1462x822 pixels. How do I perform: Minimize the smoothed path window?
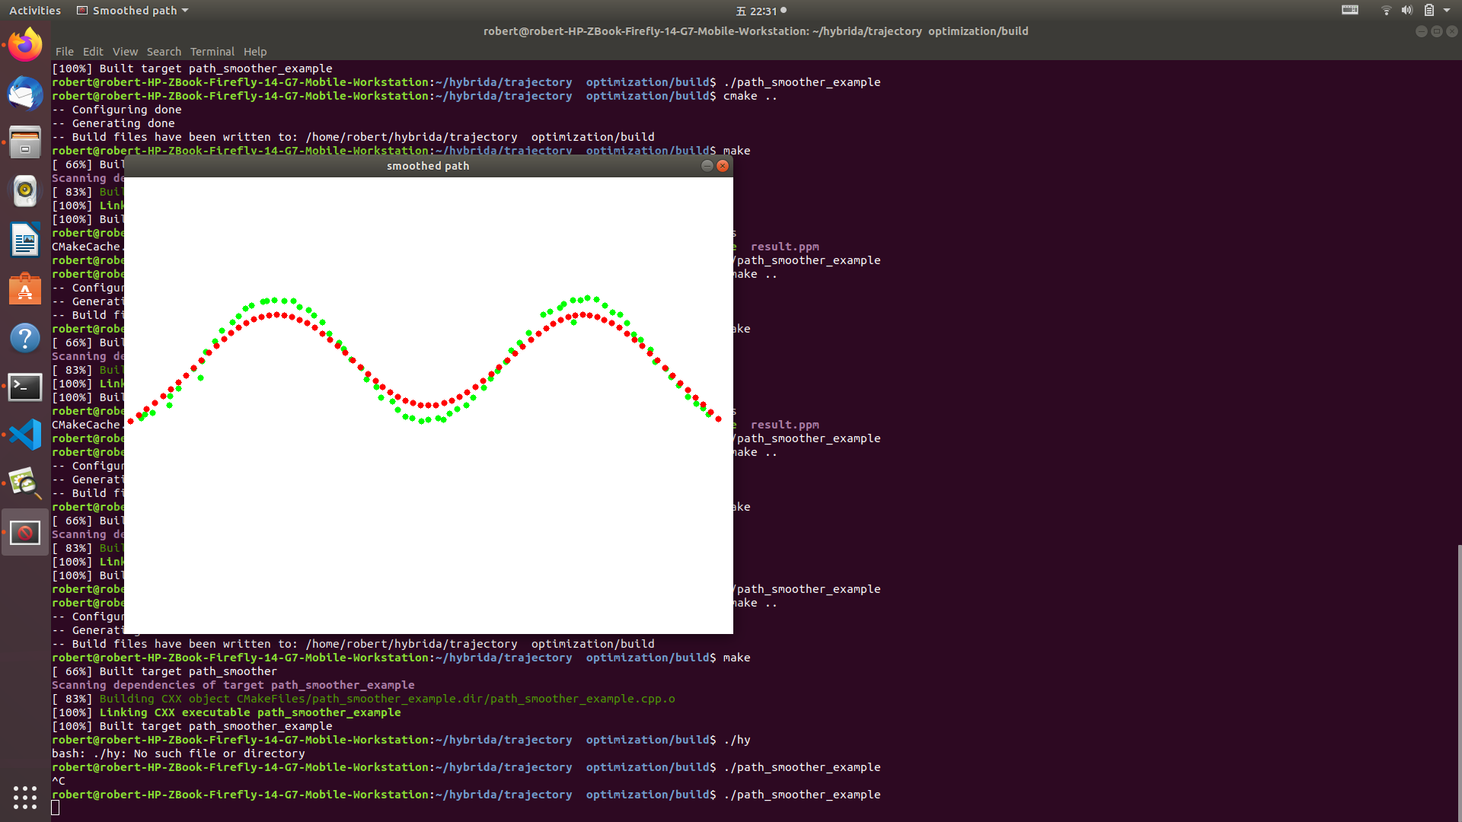tap(707, 166)
